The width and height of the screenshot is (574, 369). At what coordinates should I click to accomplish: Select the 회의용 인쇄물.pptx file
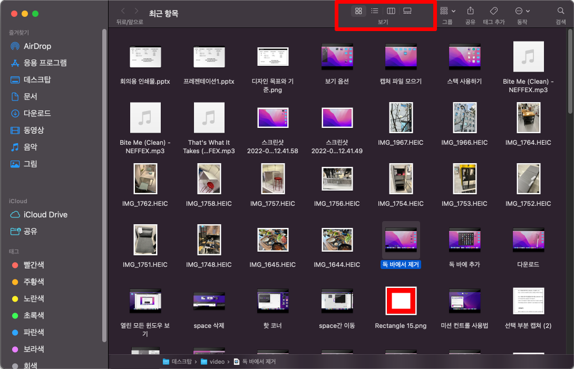coord(145,57)
